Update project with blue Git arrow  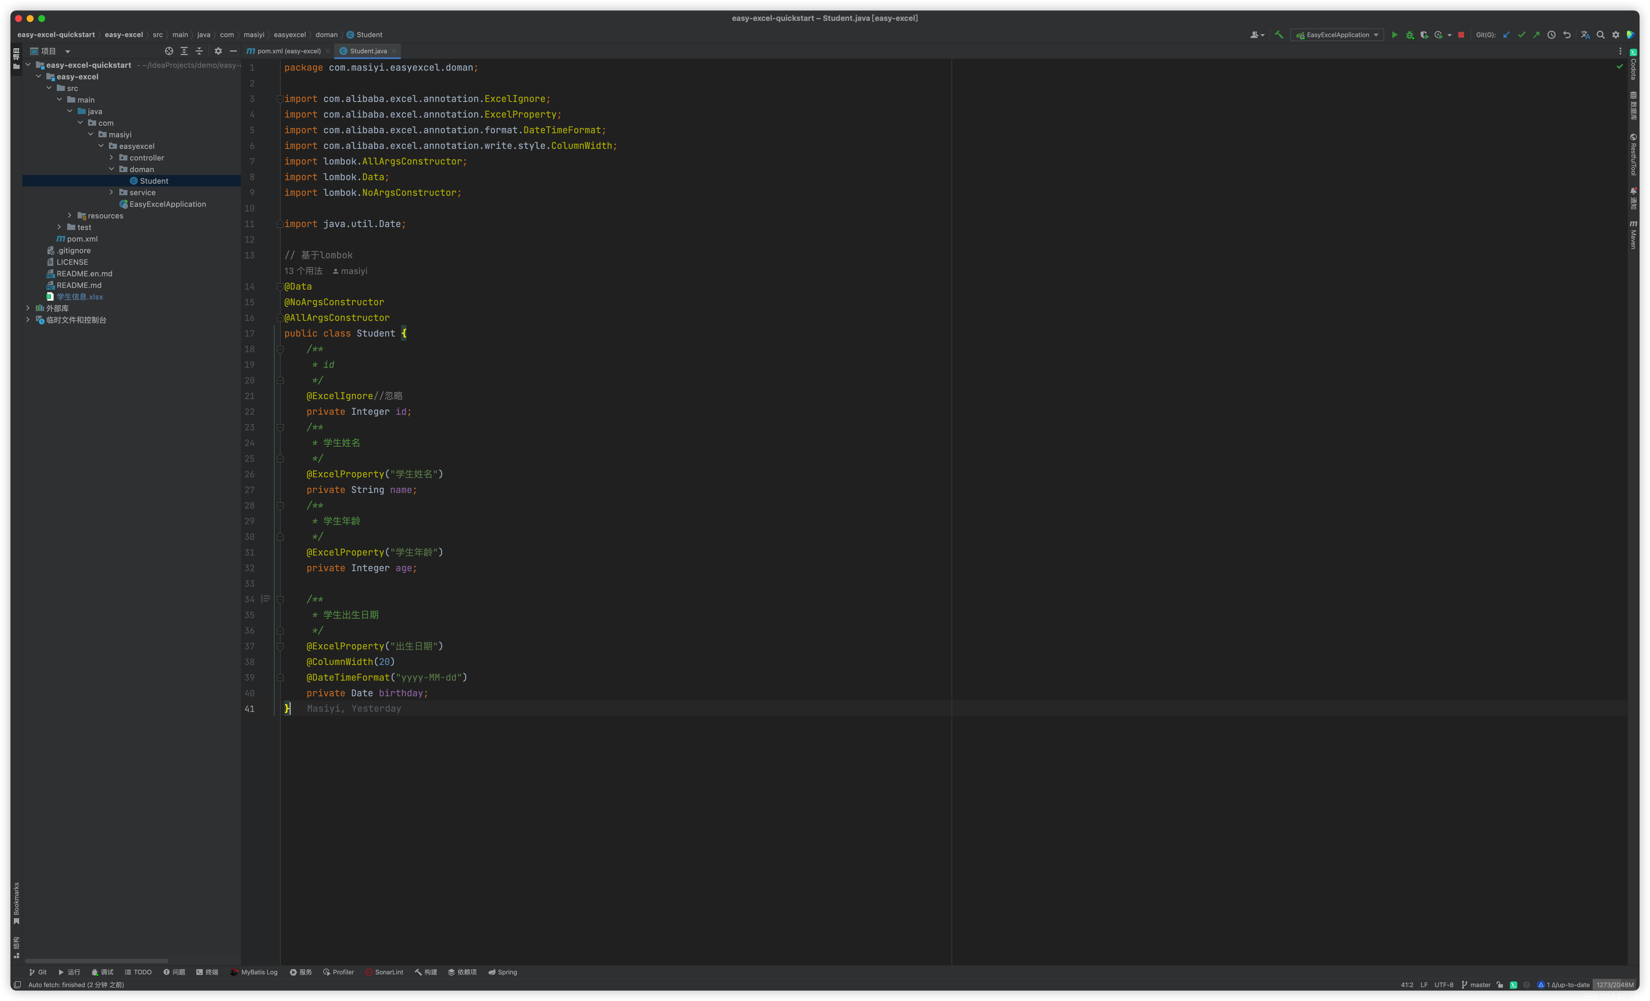click(1507, 35)
